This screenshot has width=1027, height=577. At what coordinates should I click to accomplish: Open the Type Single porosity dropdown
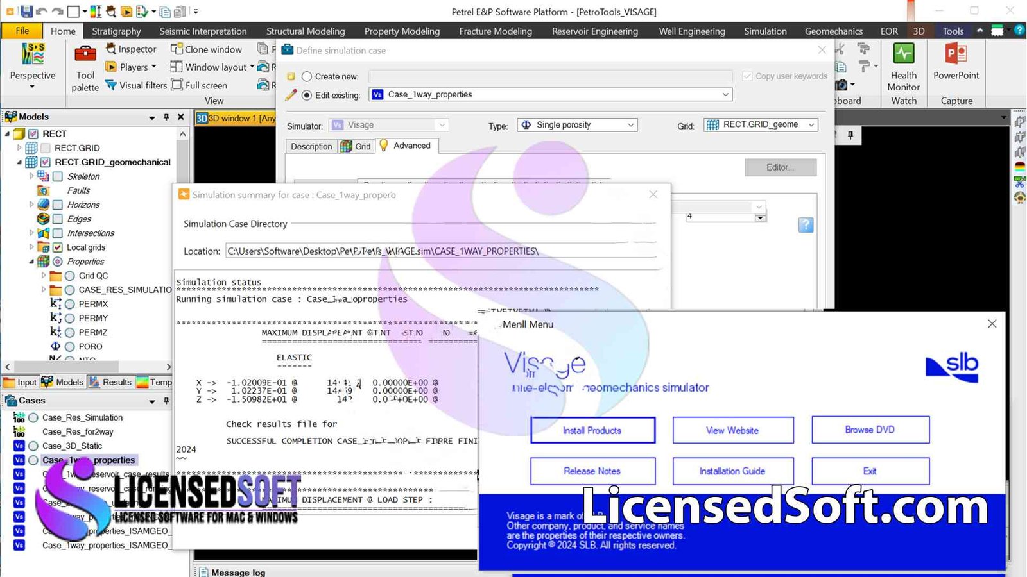tap(630, 125)
